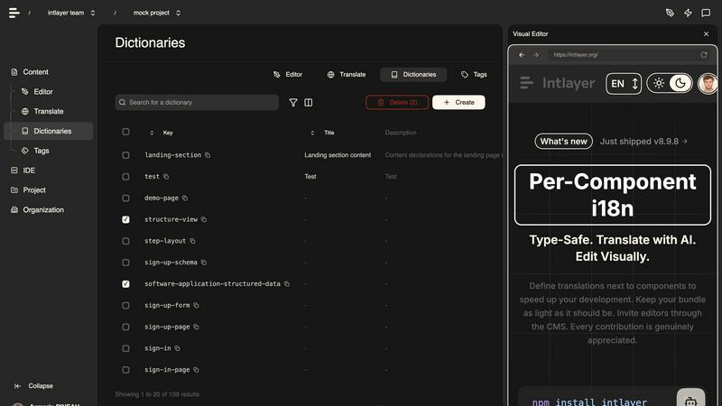Copy the sign-in key
722x406 pixels.
point(177,348)
